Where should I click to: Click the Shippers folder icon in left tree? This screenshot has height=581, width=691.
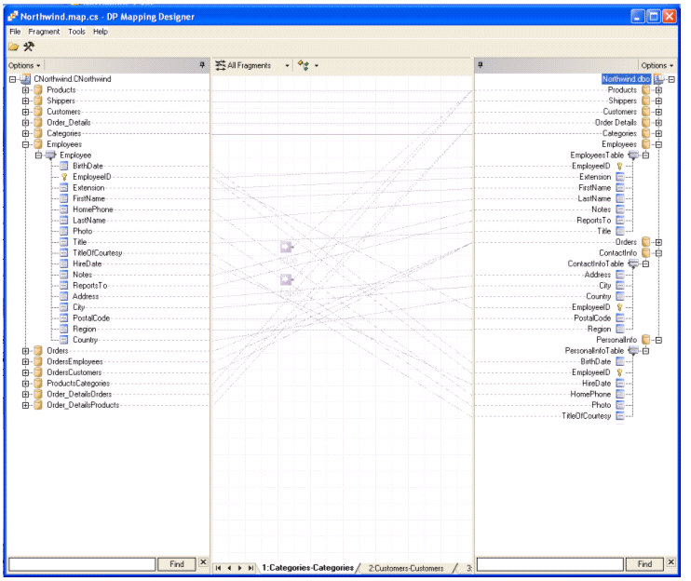pos(38,101)
